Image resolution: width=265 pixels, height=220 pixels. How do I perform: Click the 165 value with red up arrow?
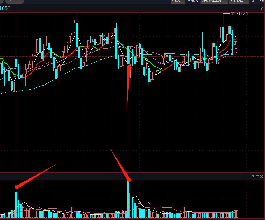point(5,8)
